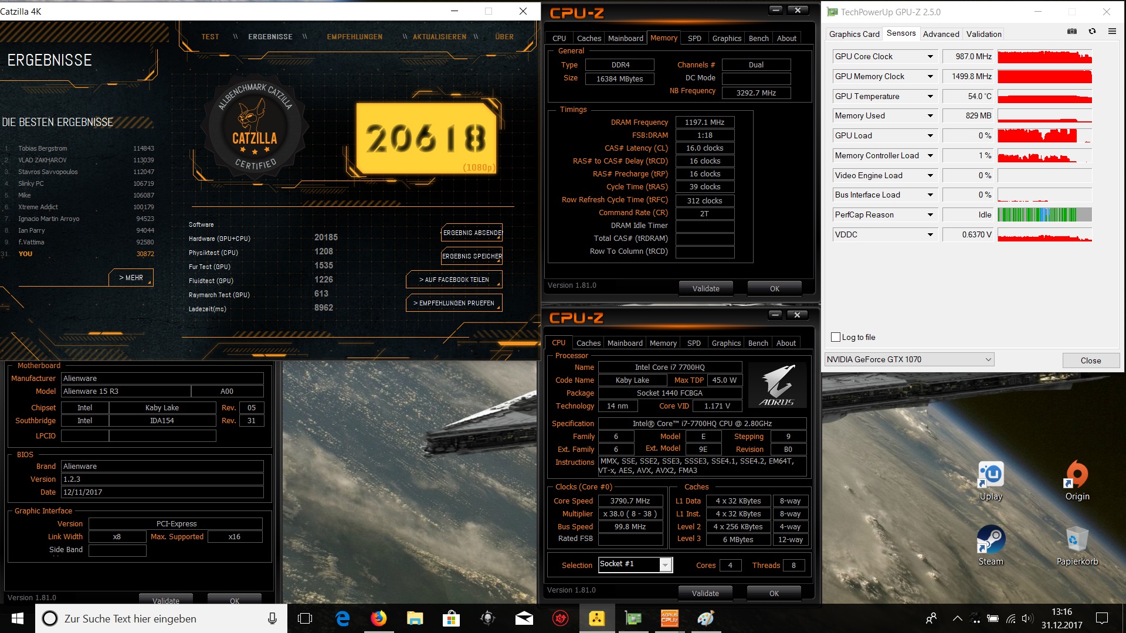Expand the GPU Core Clock sensor dropdown
Screen dimensions: 1126x633
(930, 56)
